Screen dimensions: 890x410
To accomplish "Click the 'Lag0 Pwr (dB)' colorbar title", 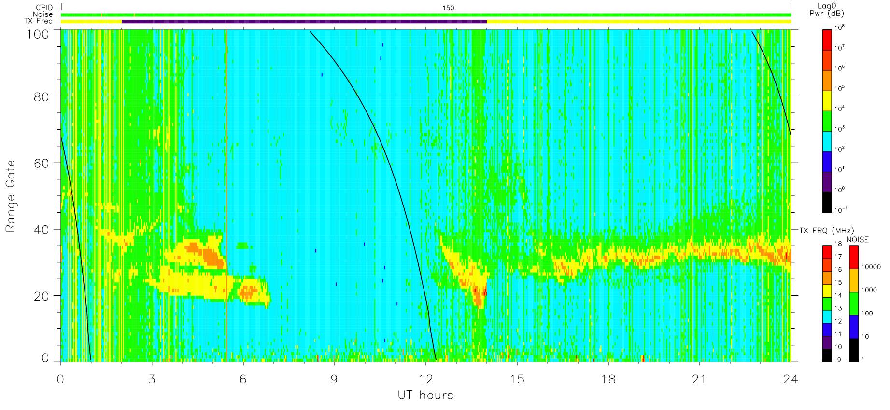I will 827,10.
